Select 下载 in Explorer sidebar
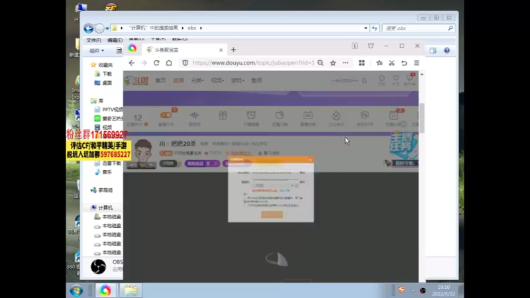The image size is (530, 298). click(103, 74)
